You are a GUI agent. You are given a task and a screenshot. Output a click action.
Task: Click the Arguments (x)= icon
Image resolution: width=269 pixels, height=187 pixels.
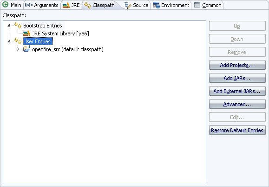click(x=29, y=5)
